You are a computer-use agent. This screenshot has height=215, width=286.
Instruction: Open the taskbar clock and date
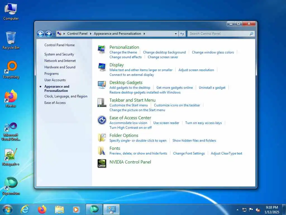(272, 210)
